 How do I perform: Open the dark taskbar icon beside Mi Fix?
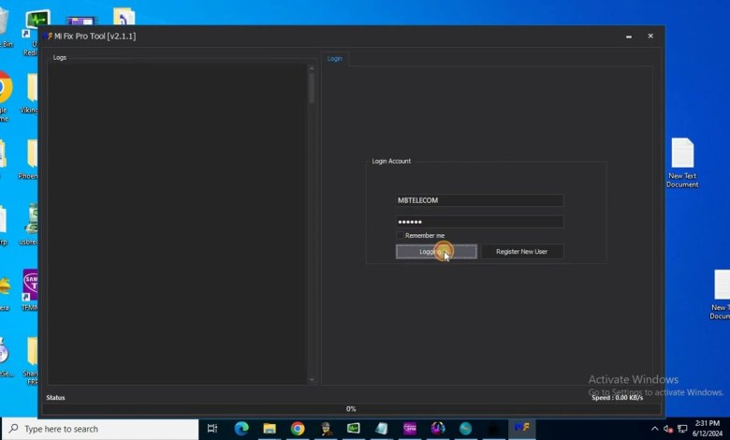[493, 429]
